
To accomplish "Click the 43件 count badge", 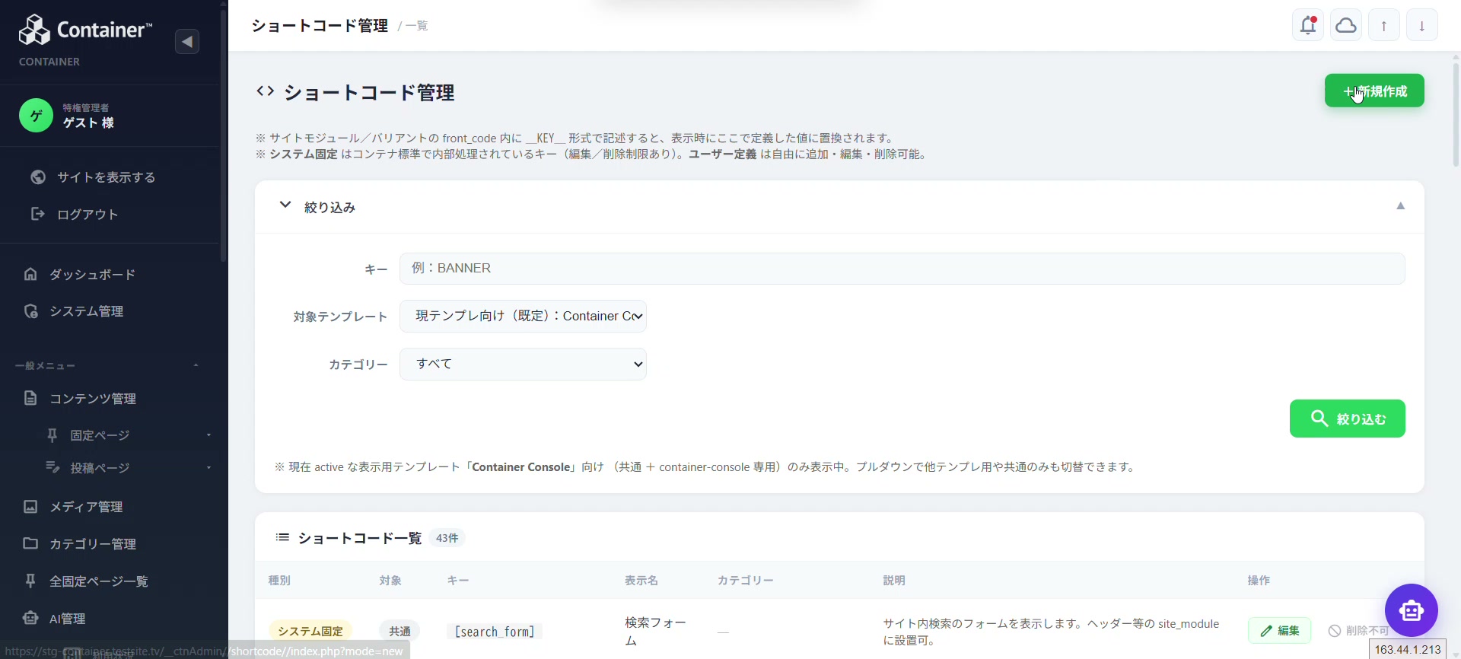I will [447, 538].
